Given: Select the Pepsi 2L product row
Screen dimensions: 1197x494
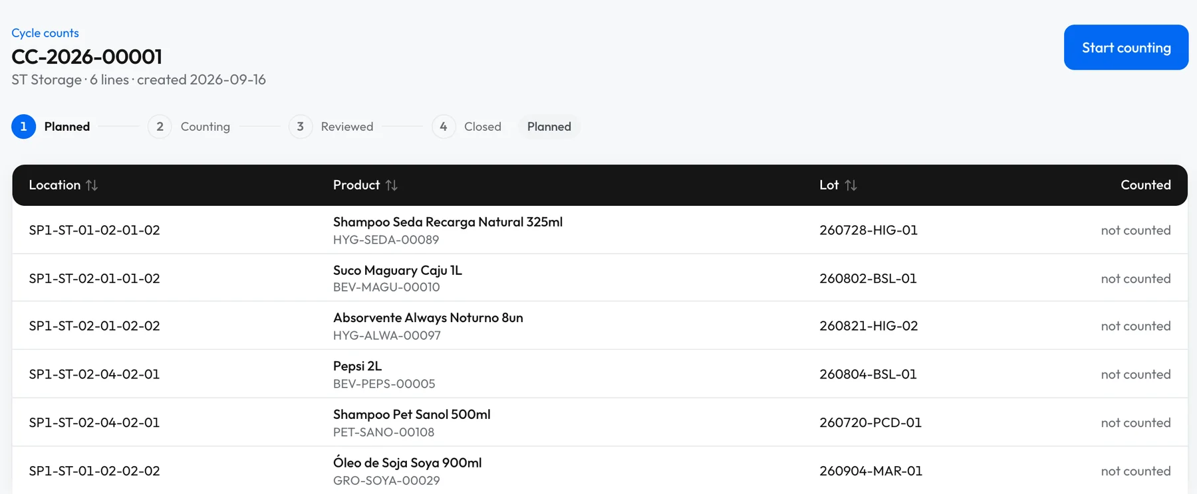Looking at the screenshot, I should [x=600, y=374].
